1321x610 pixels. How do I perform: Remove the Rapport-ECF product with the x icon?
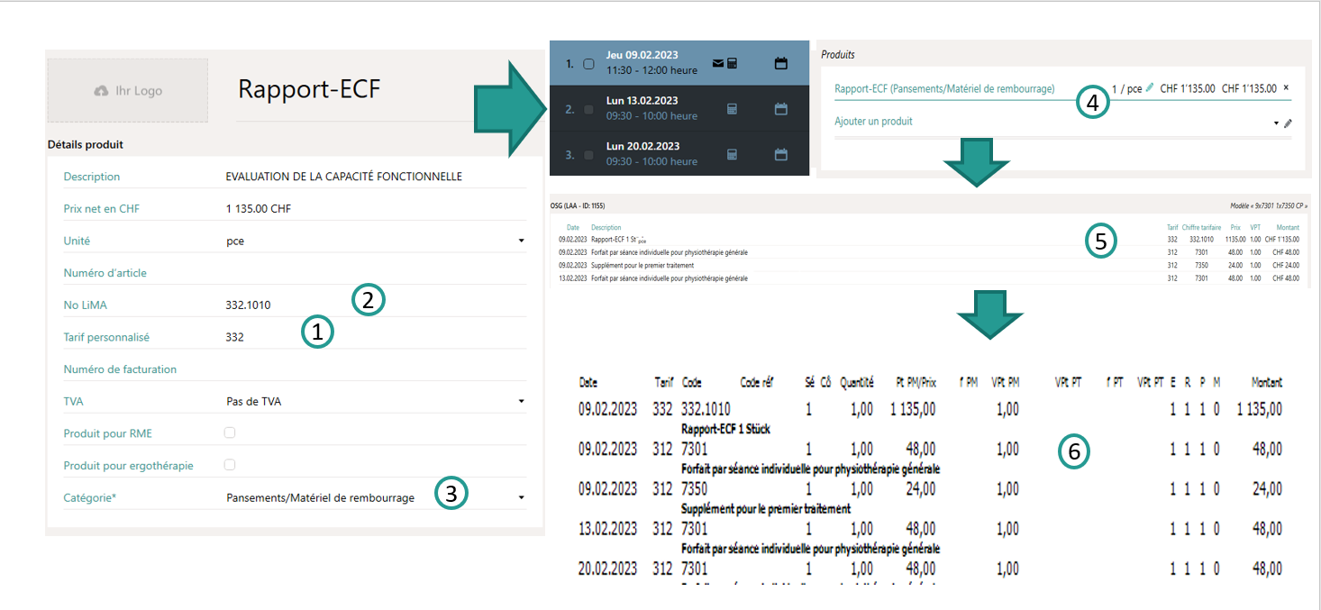pyautogui.click(x=1286, y=87)
